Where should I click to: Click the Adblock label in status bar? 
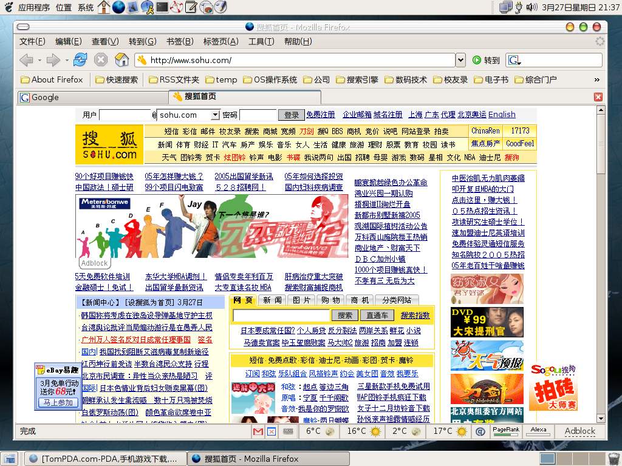pos(580,431)
